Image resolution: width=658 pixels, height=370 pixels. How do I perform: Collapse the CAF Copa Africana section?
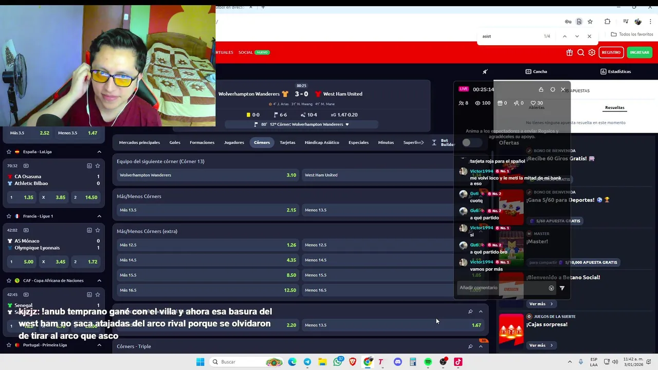click(99, 281)
